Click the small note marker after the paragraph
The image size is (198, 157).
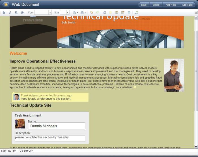pos(135,87)
